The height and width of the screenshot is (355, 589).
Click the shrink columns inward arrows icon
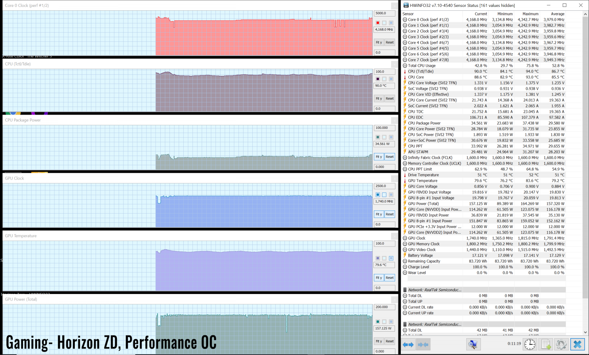[x=423, y=345]
